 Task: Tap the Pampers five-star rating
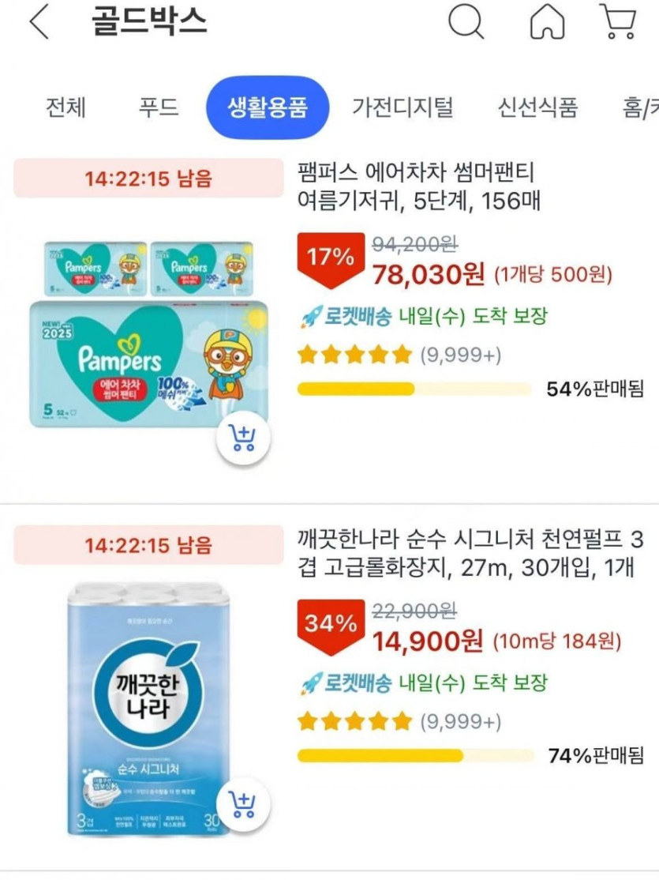[x=355, y=355]
